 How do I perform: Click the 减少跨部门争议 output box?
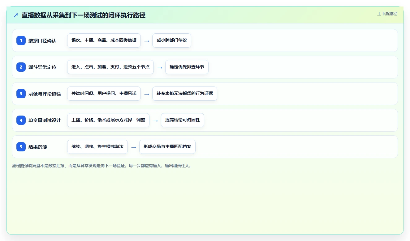click(172, 40)
